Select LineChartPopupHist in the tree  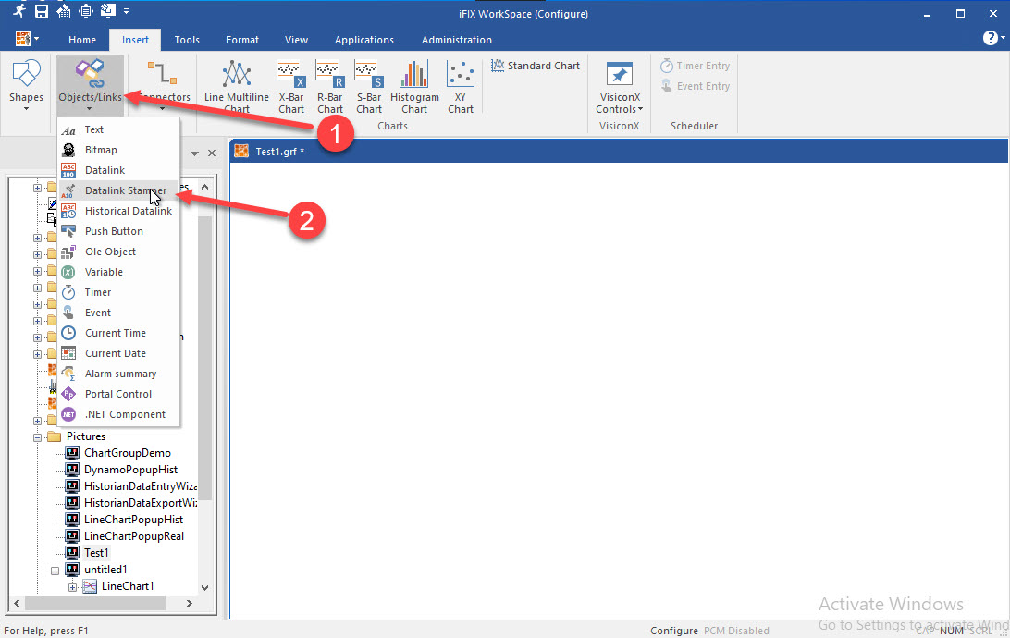(x=133, y=520)
